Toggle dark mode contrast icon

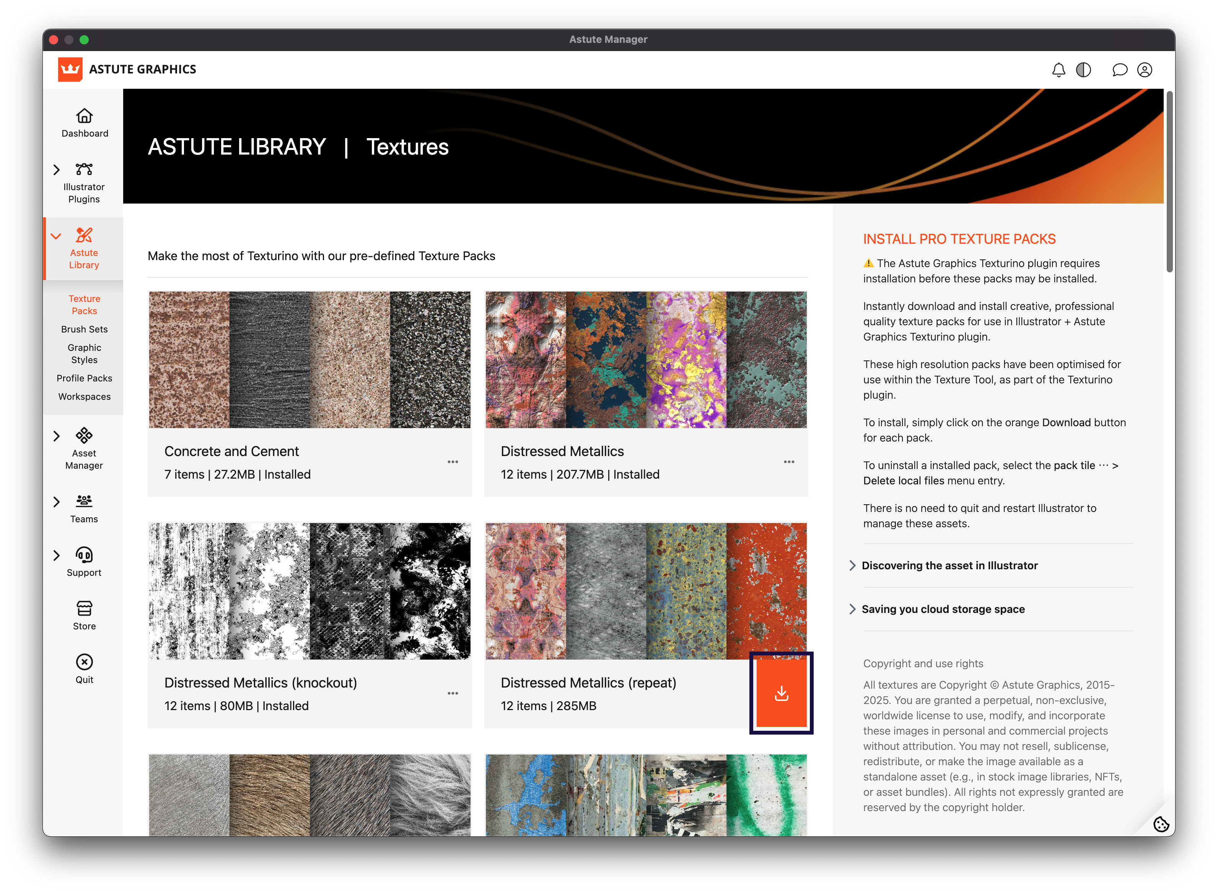pyautogui.click(x=1083, y=70)
